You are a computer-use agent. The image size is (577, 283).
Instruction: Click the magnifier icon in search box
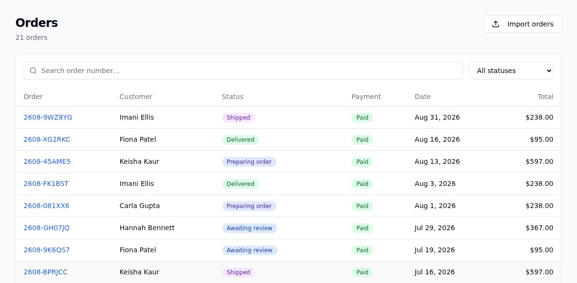(33, 71)
